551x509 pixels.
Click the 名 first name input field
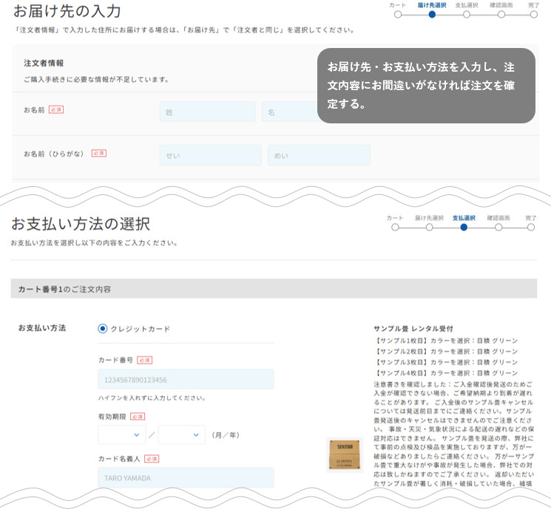(x=290, y=112)
